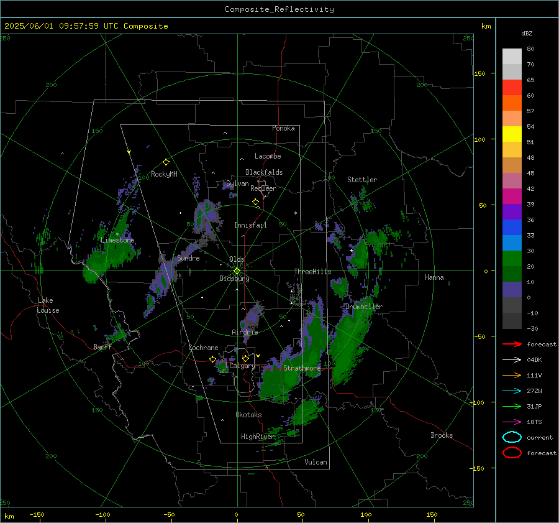Click the km label at bottom left
The height and width of the screenshot is (523, 559).
(9, 516)
